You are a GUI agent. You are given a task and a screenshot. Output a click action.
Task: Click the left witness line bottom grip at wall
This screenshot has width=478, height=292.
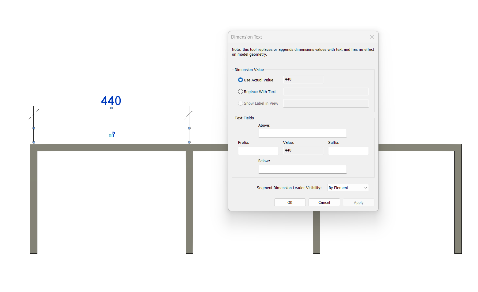coord(34,142)
